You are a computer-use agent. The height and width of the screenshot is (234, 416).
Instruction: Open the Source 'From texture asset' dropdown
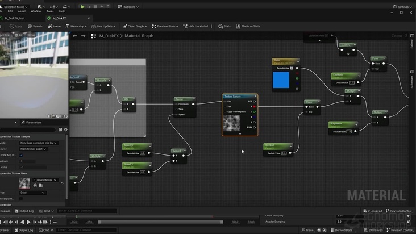click(34, 149)
